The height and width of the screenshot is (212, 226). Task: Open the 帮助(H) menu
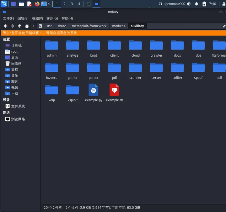(x=67, y=18)
